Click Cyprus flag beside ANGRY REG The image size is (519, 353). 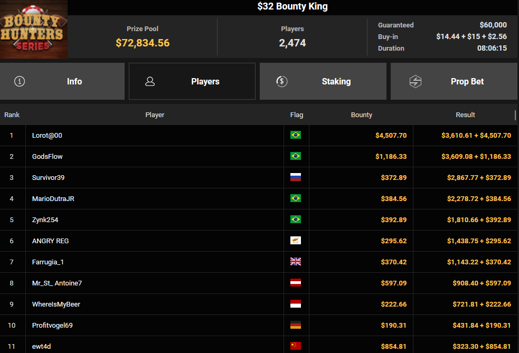pyautogui.click(x=296, y=241)
